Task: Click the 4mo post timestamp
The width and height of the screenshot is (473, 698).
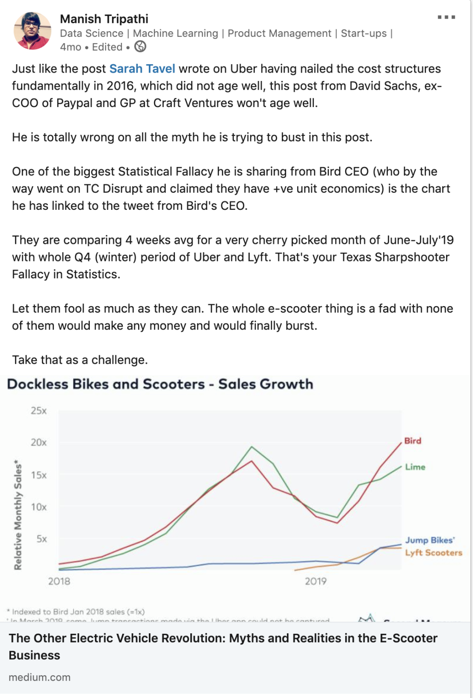Action: tap(71, 47)
